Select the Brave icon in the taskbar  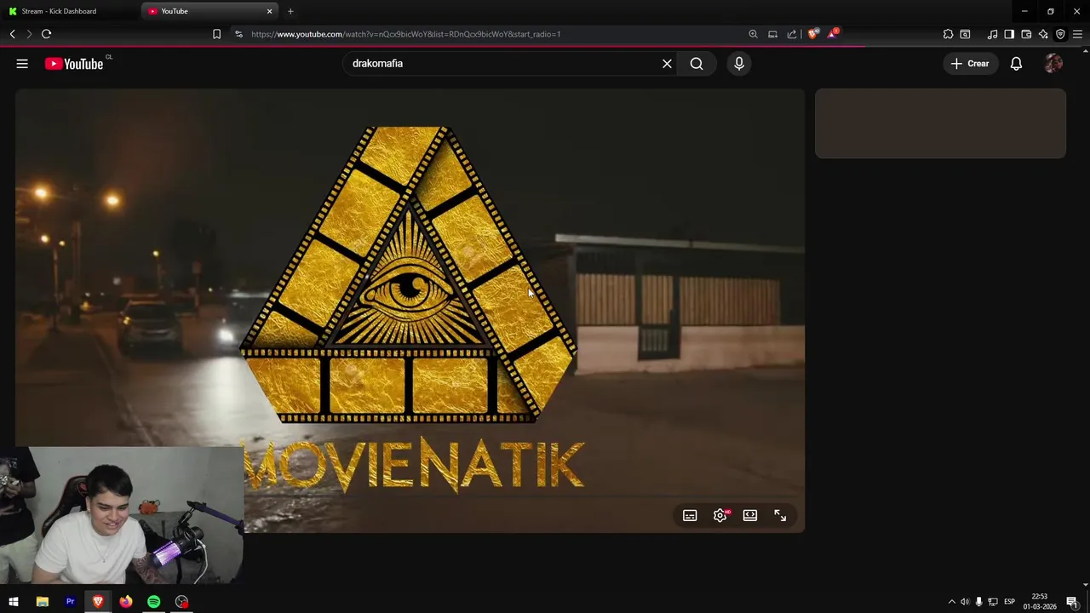(x=98, y=602)
